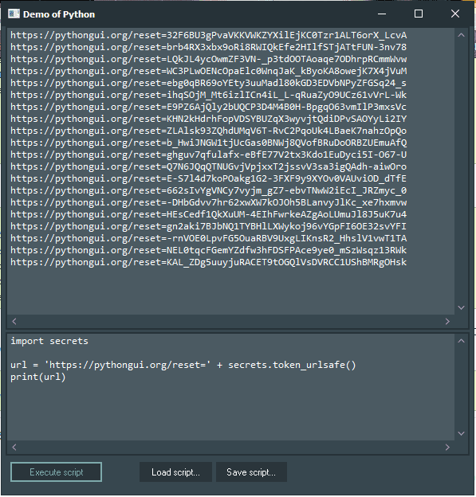Click output pane scroll up arrow

click(462, 35)
